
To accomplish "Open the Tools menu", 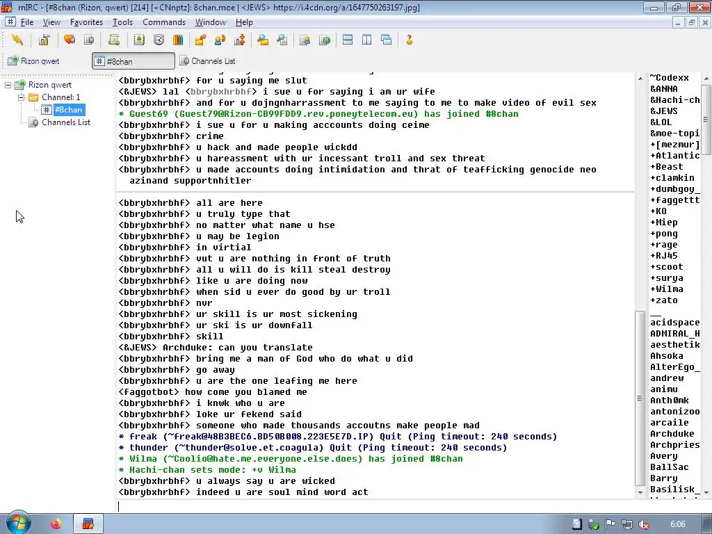I will 122,22.
